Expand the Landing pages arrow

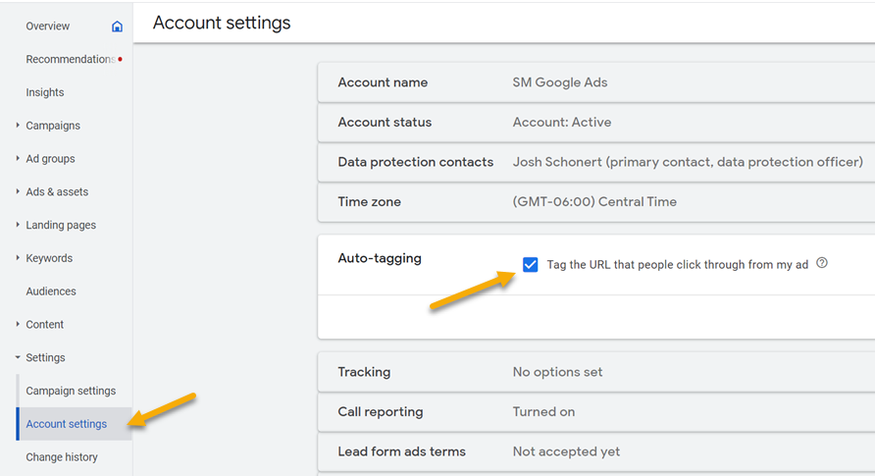(18, 225)
